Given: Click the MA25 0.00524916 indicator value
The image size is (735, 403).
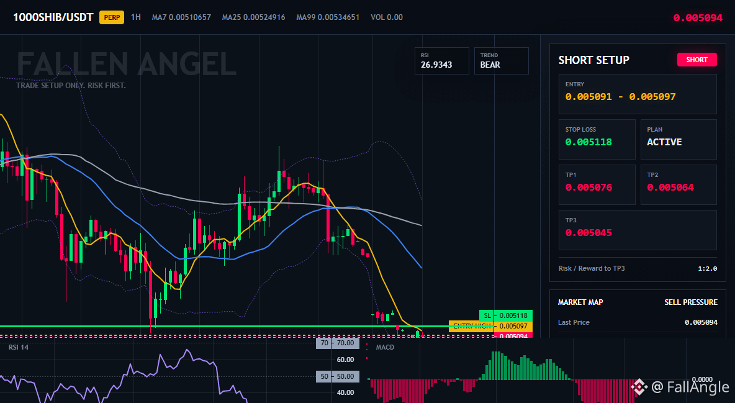Looking at the screenshot, I should [254, 17].
